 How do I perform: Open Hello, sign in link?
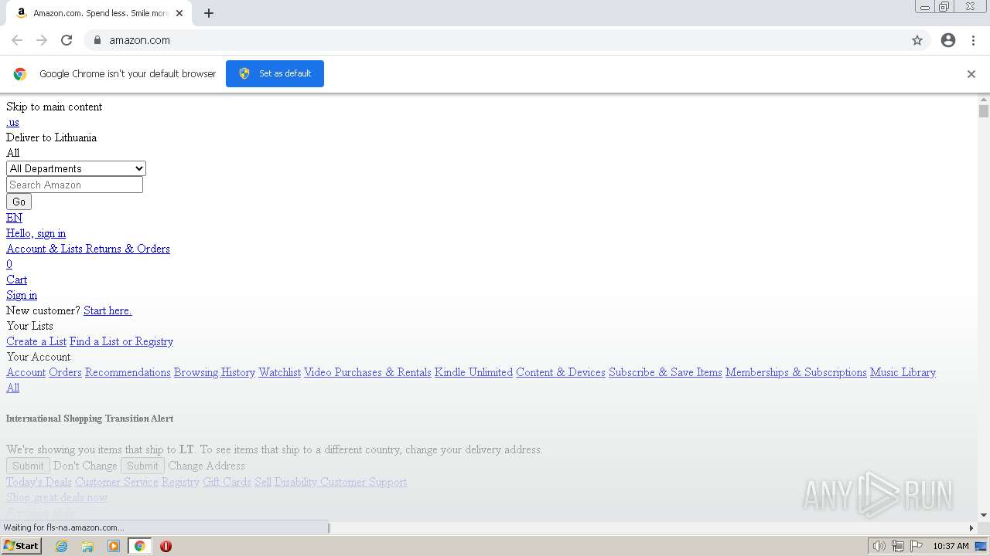(36, 233)
